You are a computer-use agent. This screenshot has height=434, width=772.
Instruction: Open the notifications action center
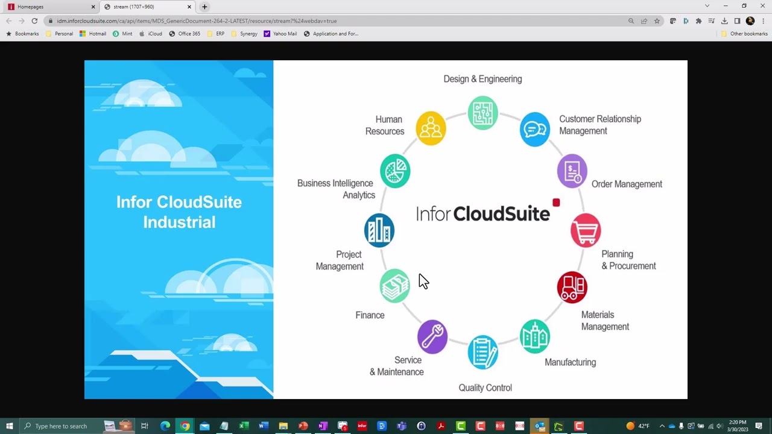tap(759, 426)
